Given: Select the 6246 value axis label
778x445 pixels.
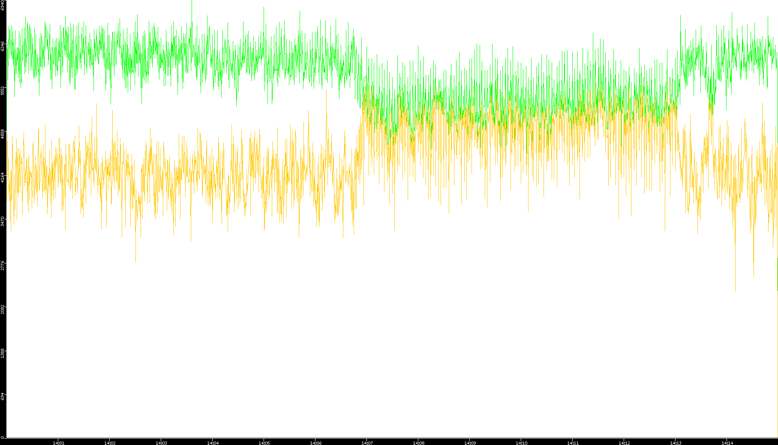Looking at the screenshot, I should (3, 46).
